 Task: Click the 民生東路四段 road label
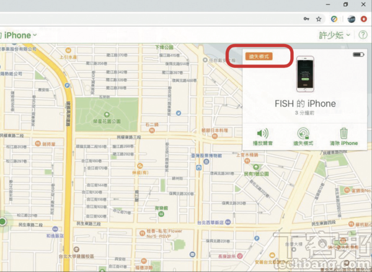(324, 223)
